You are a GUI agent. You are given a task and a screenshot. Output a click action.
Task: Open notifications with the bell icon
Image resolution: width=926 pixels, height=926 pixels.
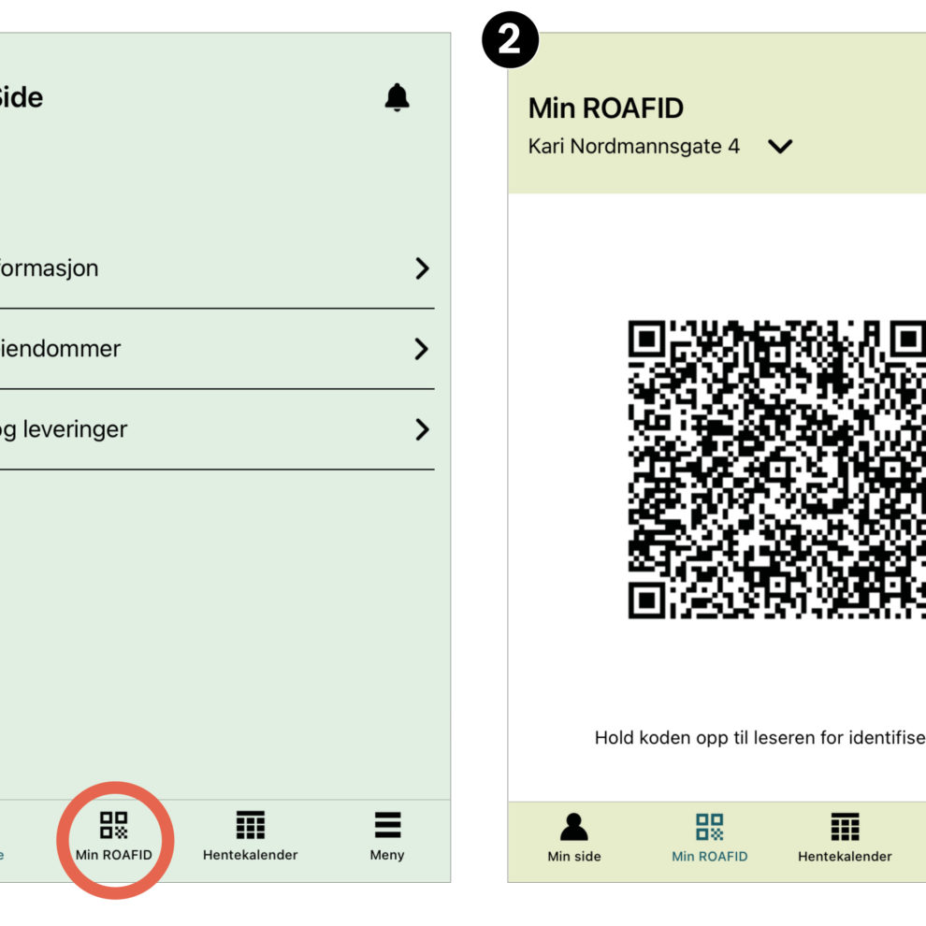click(397, 97)
